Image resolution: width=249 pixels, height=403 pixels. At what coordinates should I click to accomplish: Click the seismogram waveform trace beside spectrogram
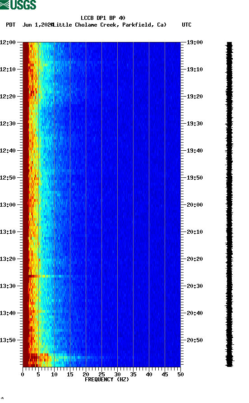coord(230,204)
